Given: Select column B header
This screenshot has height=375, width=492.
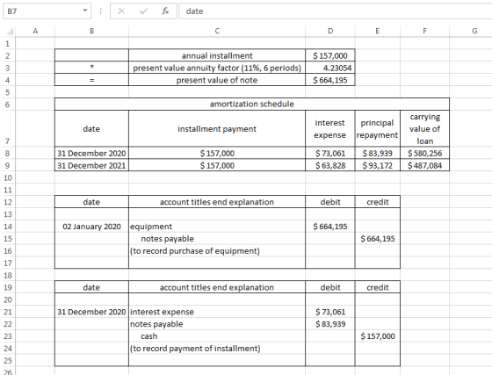Looking at the screenshot, I should tap(91, 31).
